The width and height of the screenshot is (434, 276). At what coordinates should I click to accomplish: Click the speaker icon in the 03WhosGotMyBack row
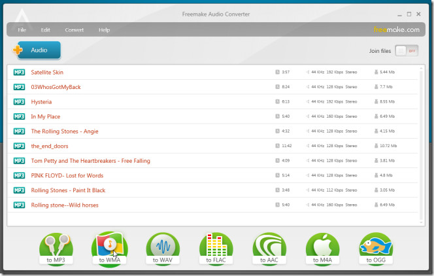pyautogui.click(x=307, y=87)
